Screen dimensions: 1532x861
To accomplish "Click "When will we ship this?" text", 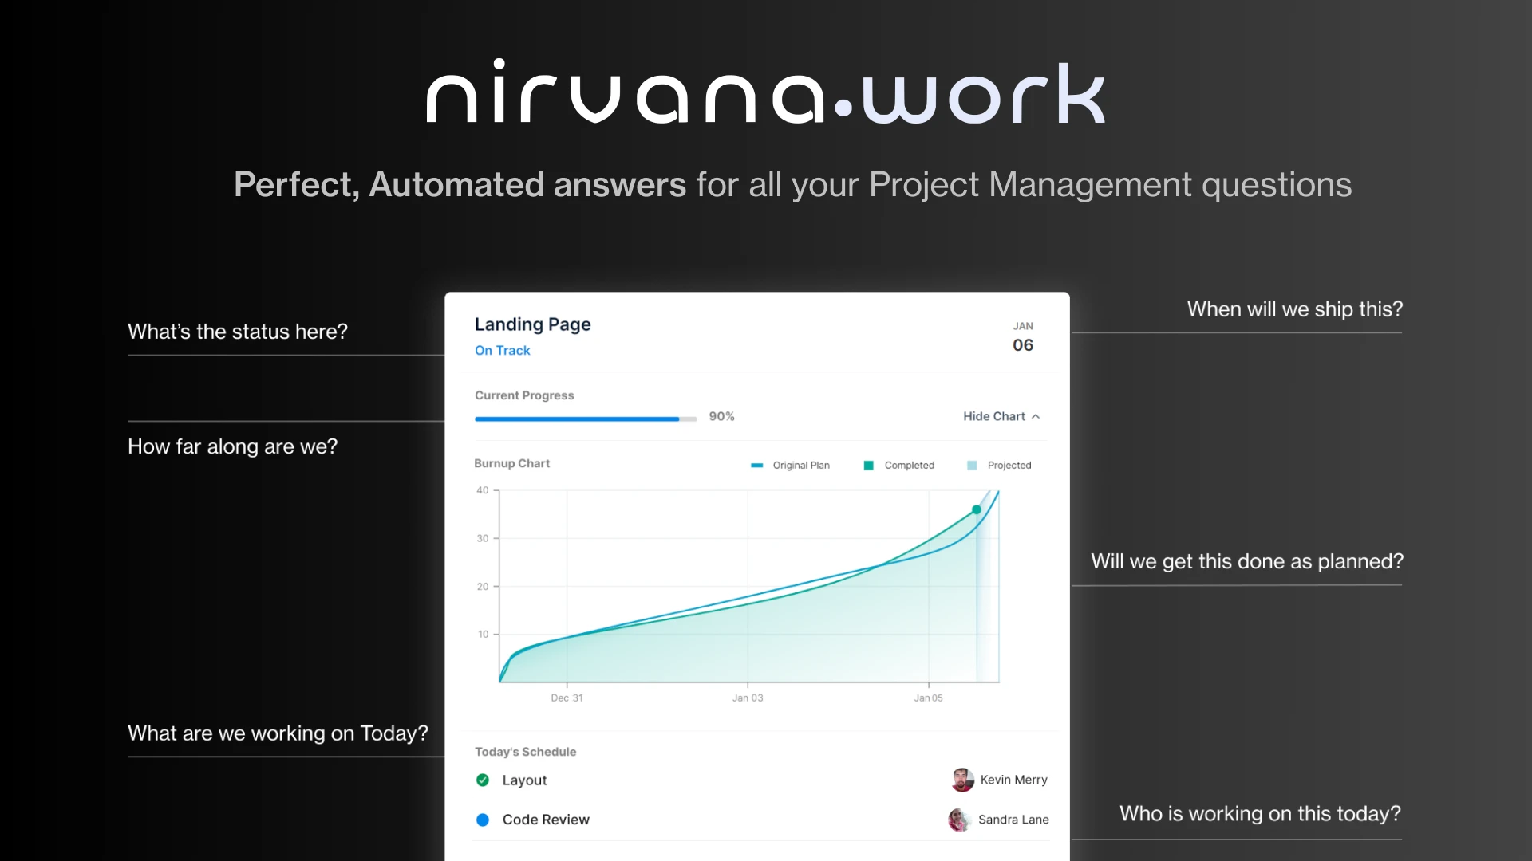I will pyautogui.click(x=1295, y=309).
